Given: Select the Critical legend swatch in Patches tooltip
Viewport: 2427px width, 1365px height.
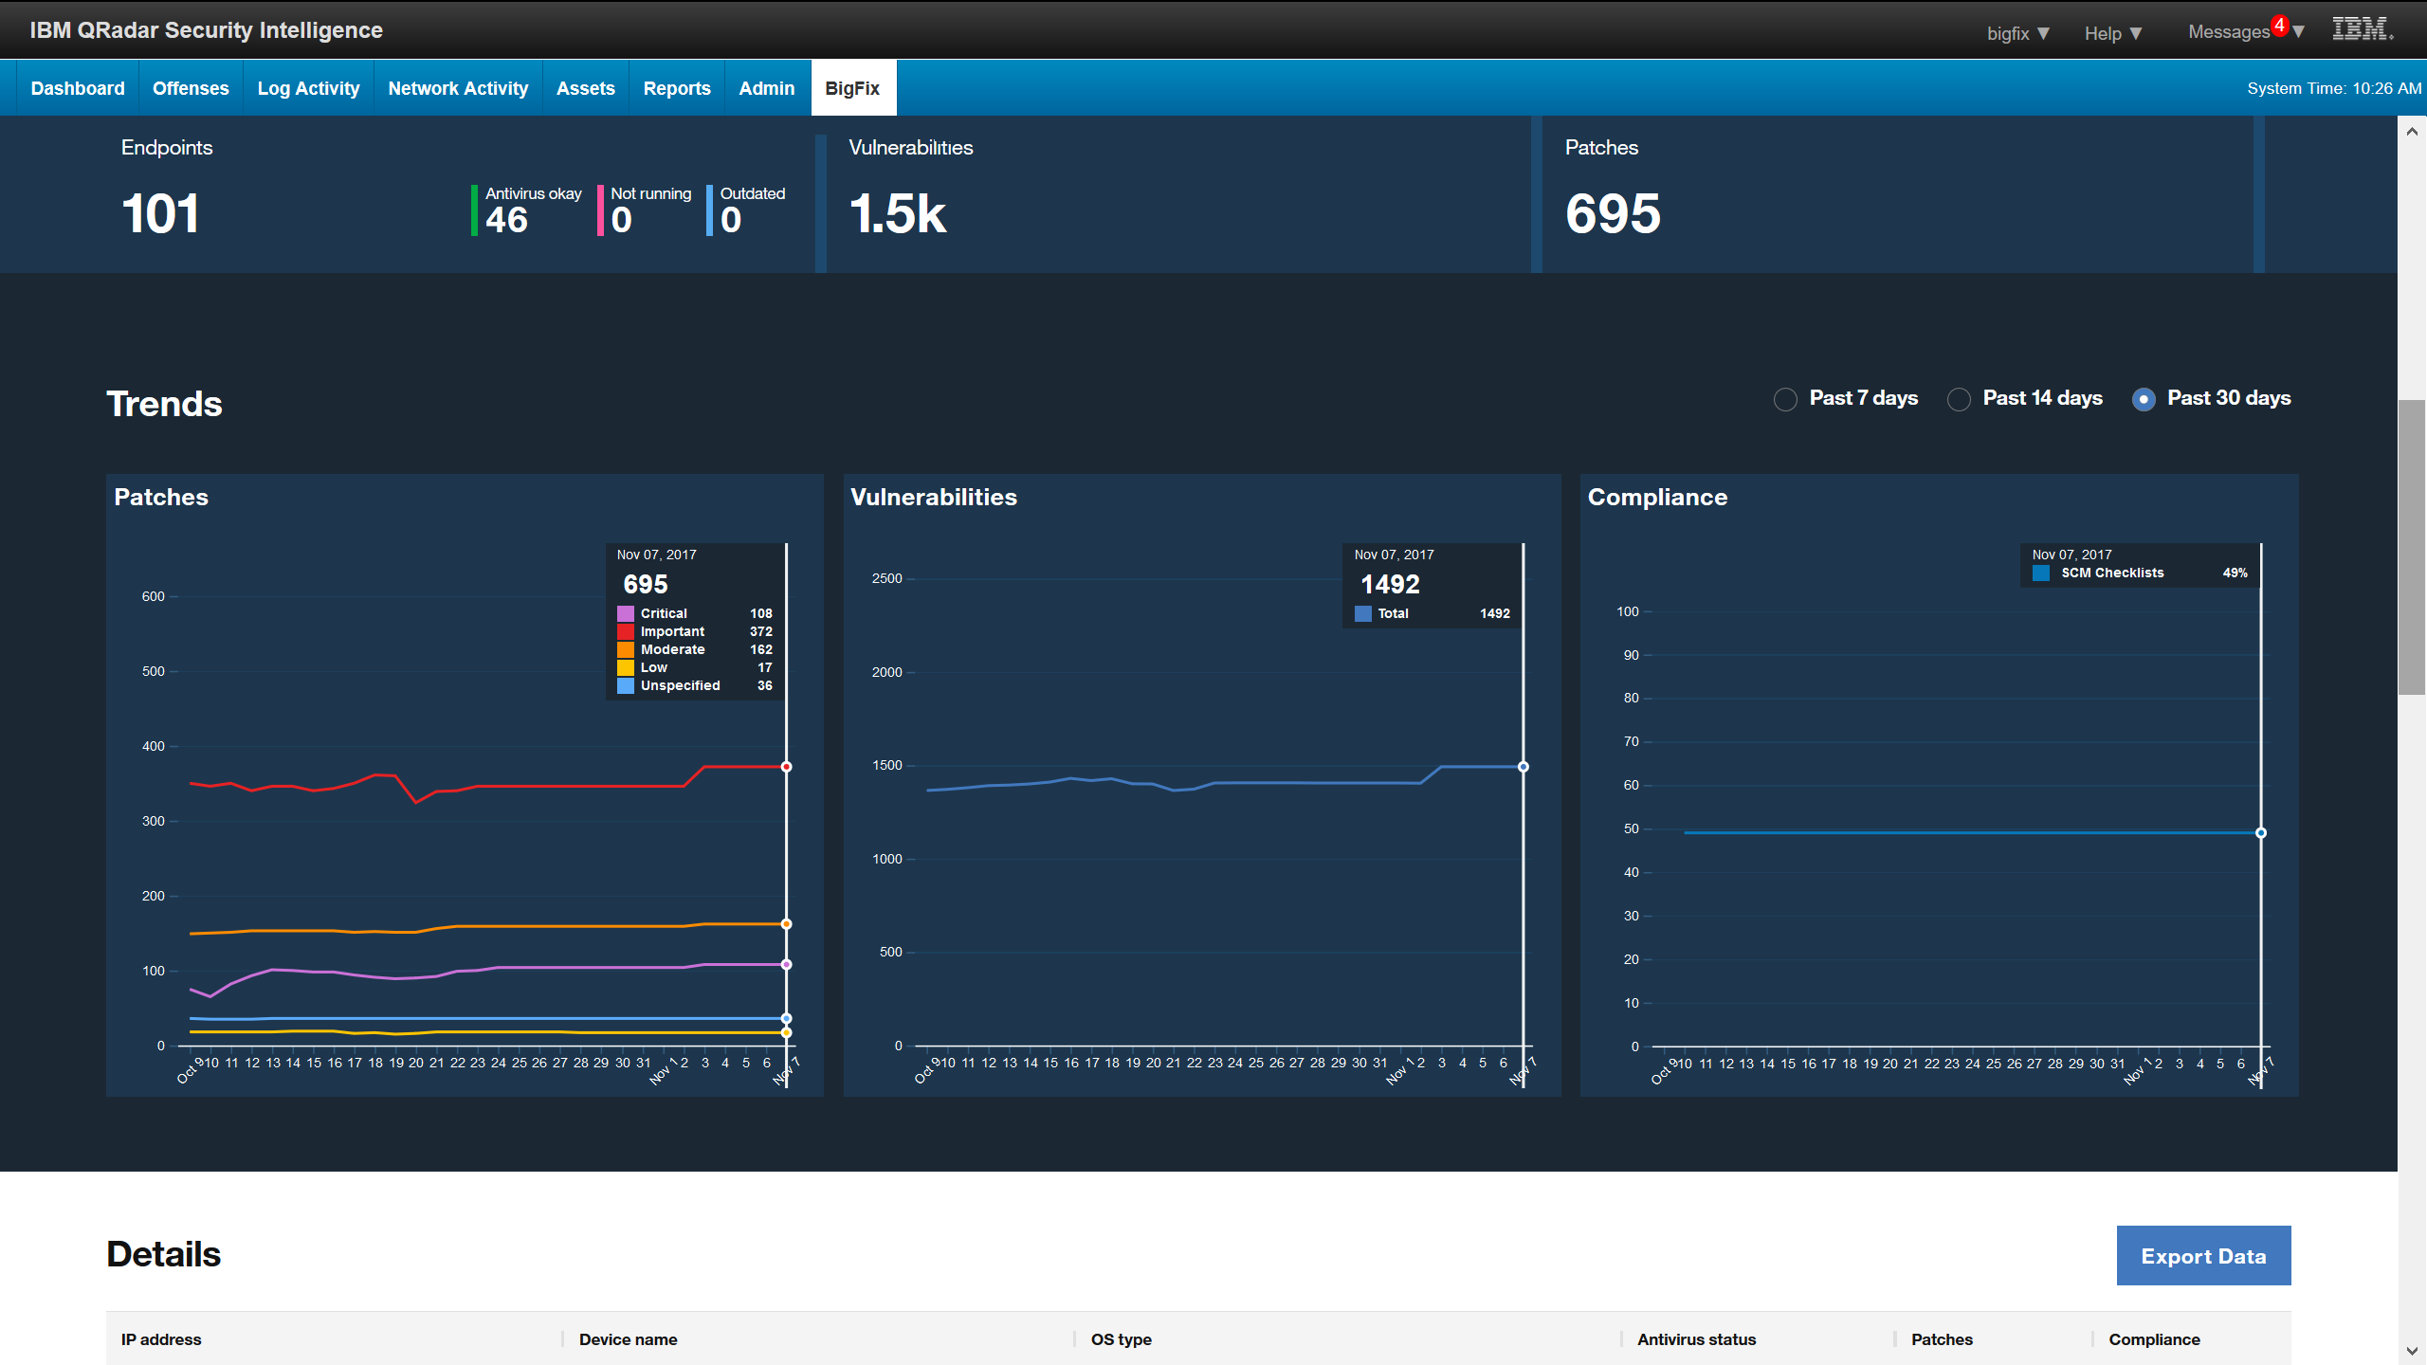Looking at the screenshot, I should tap(626, 613).
